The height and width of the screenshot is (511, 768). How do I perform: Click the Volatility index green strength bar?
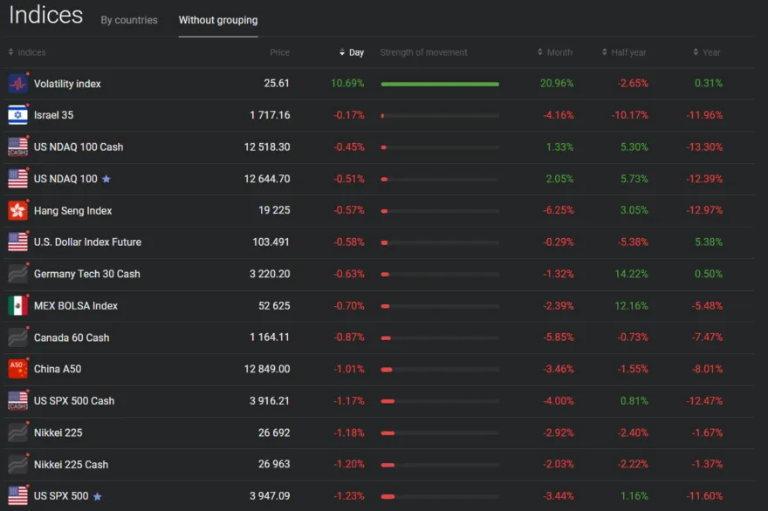[x=440, y=84]
